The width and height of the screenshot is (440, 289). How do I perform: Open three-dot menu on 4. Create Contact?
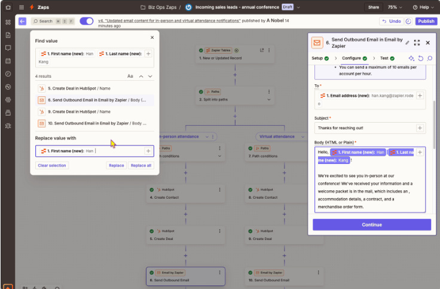click(x=220, y=190)
